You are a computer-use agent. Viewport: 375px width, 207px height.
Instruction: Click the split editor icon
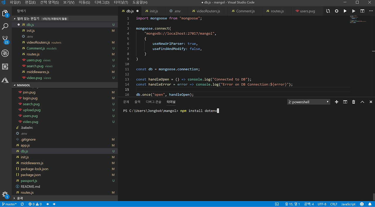click(x=362, y=11)
